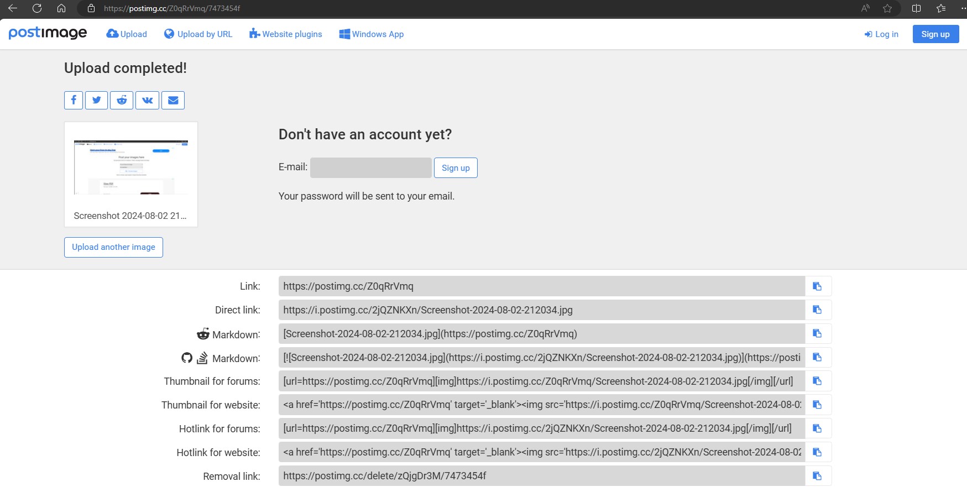967x492 pixels.
Task: Select the Direct link field text
Action: click(x=542, y=310)
